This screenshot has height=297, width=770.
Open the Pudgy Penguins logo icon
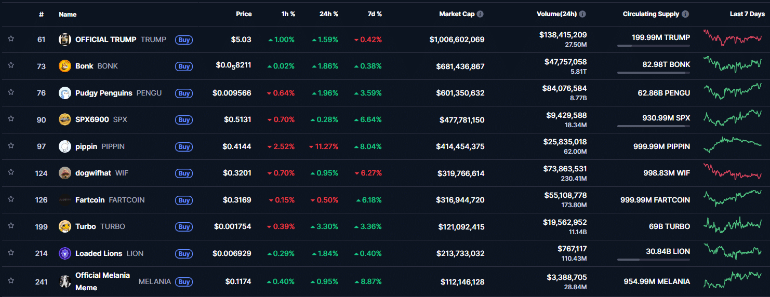click(65, 93)
